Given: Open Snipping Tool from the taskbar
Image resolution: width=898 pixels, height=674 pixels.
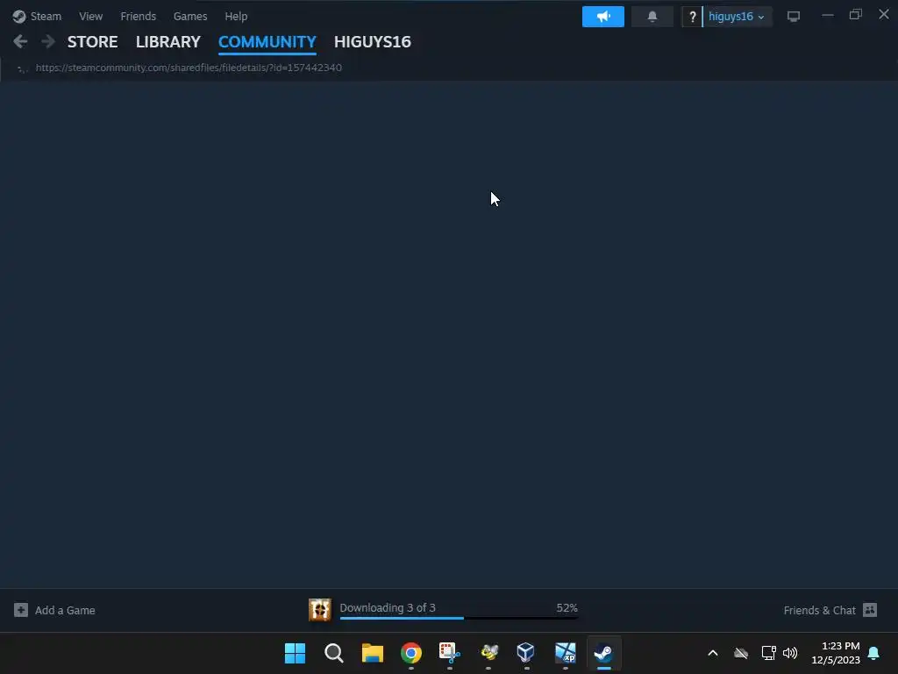Looking at the screenshot, I should 450,653.
